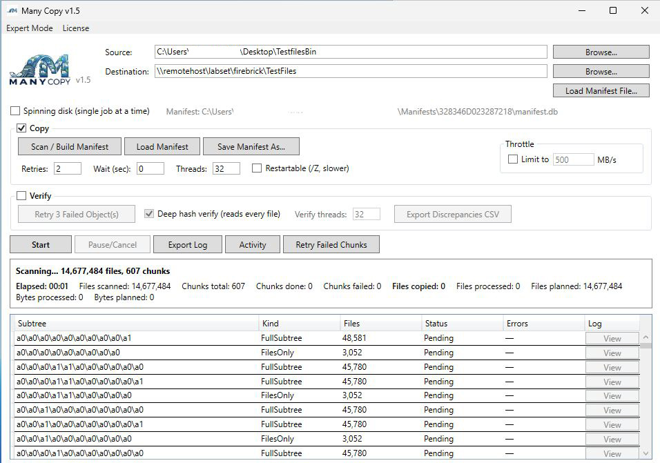660x463 pixels.
Task: Browse for the source folder
Action: click(601, 52)
